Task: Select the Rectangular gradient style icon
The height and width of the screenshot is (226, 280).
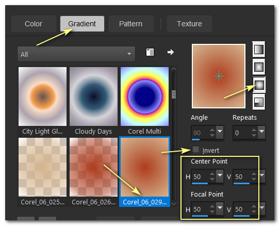Action: pyautogui.click(x=258, y=67)
